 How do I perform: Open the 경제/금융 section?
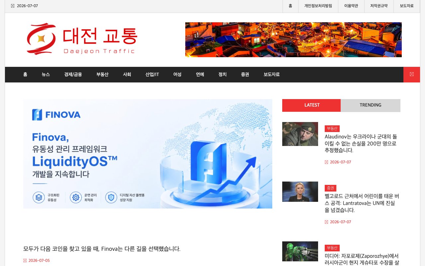73,74
